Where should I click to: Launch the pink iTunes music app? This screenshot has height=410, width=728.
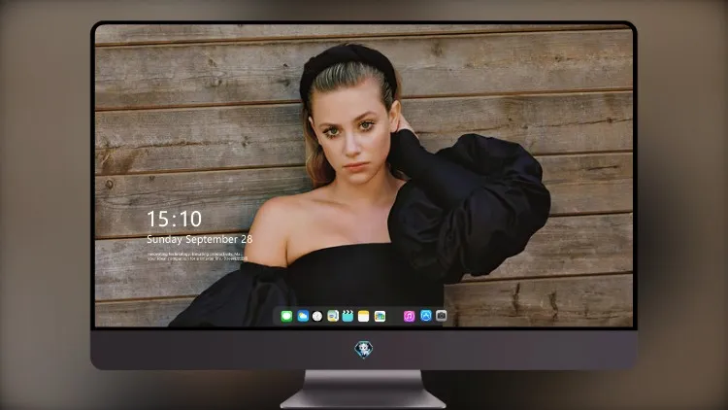click(409, 316)
